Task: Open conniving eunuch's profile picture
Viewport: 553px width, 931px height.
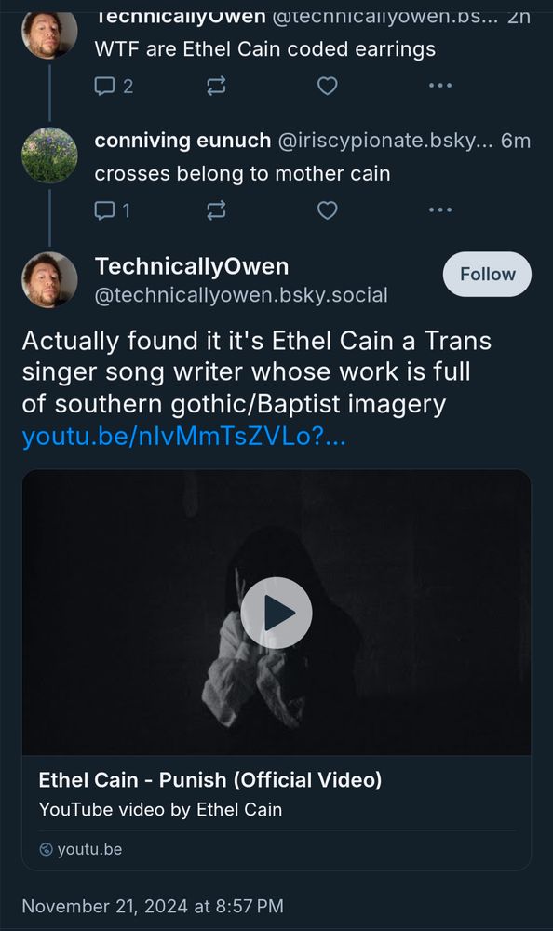Action: pyautogui.click(x=48, y=154)
